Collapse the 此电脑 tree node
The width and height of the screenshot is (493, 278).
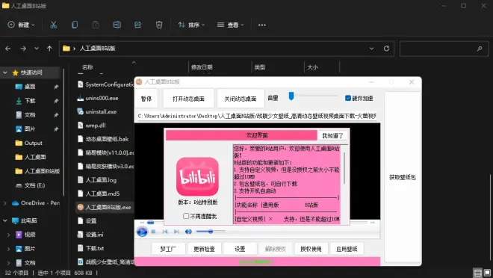pyautogui.click(x=5, y=220)
